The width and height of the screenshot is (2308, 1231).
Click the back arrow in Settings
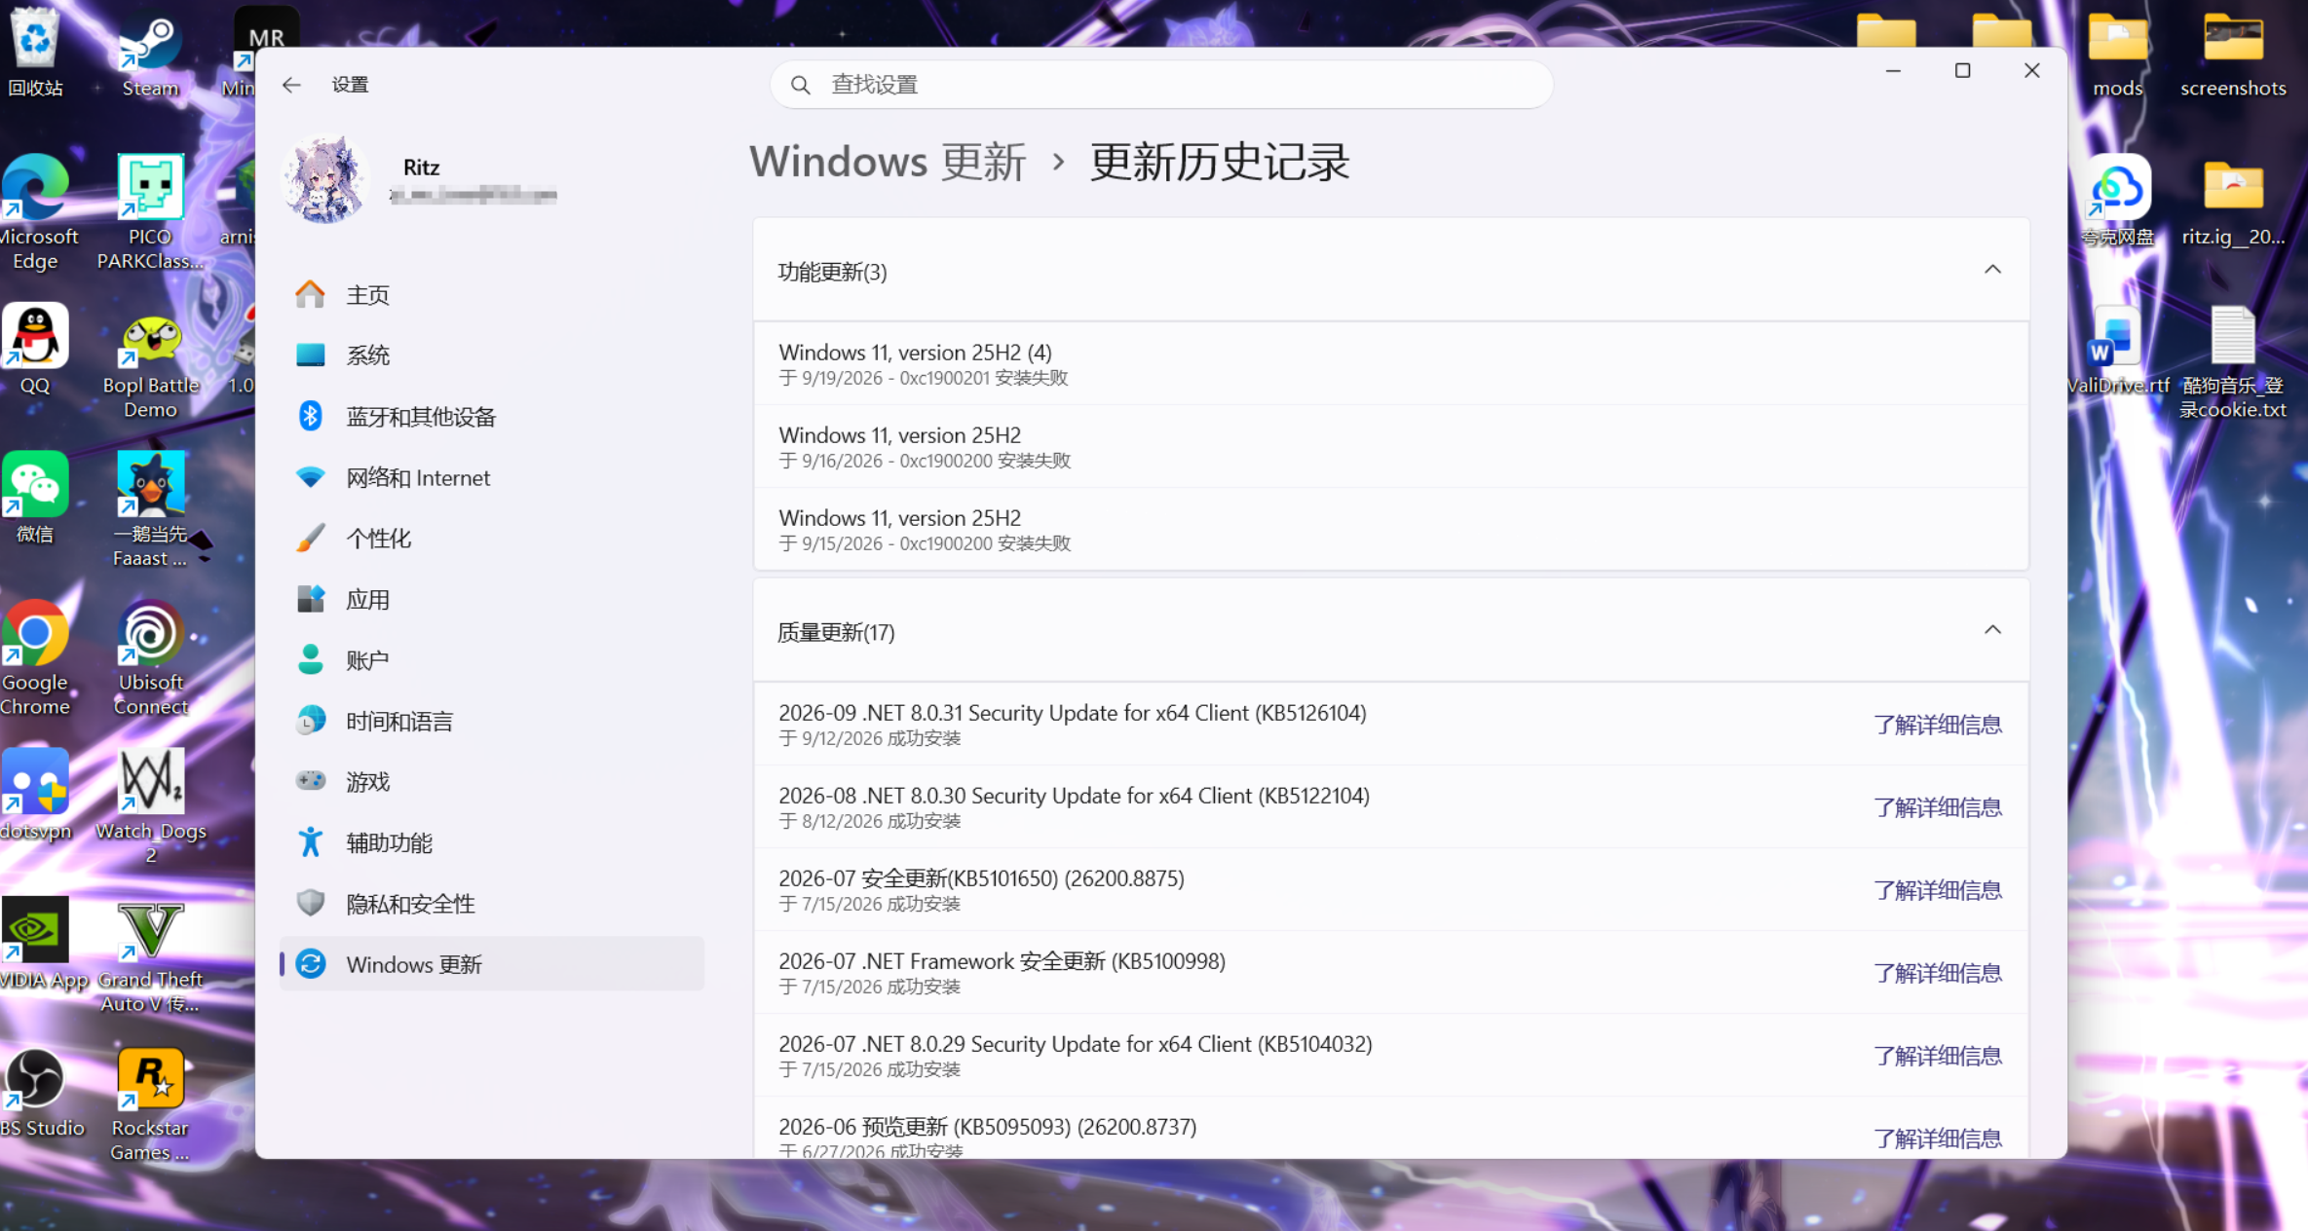291,85
